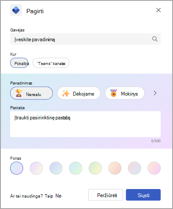Click the Įtraukti pasirinktinę pastabą note box
The width and height of the screenshot is (173, 209).
tap(85, 124)
